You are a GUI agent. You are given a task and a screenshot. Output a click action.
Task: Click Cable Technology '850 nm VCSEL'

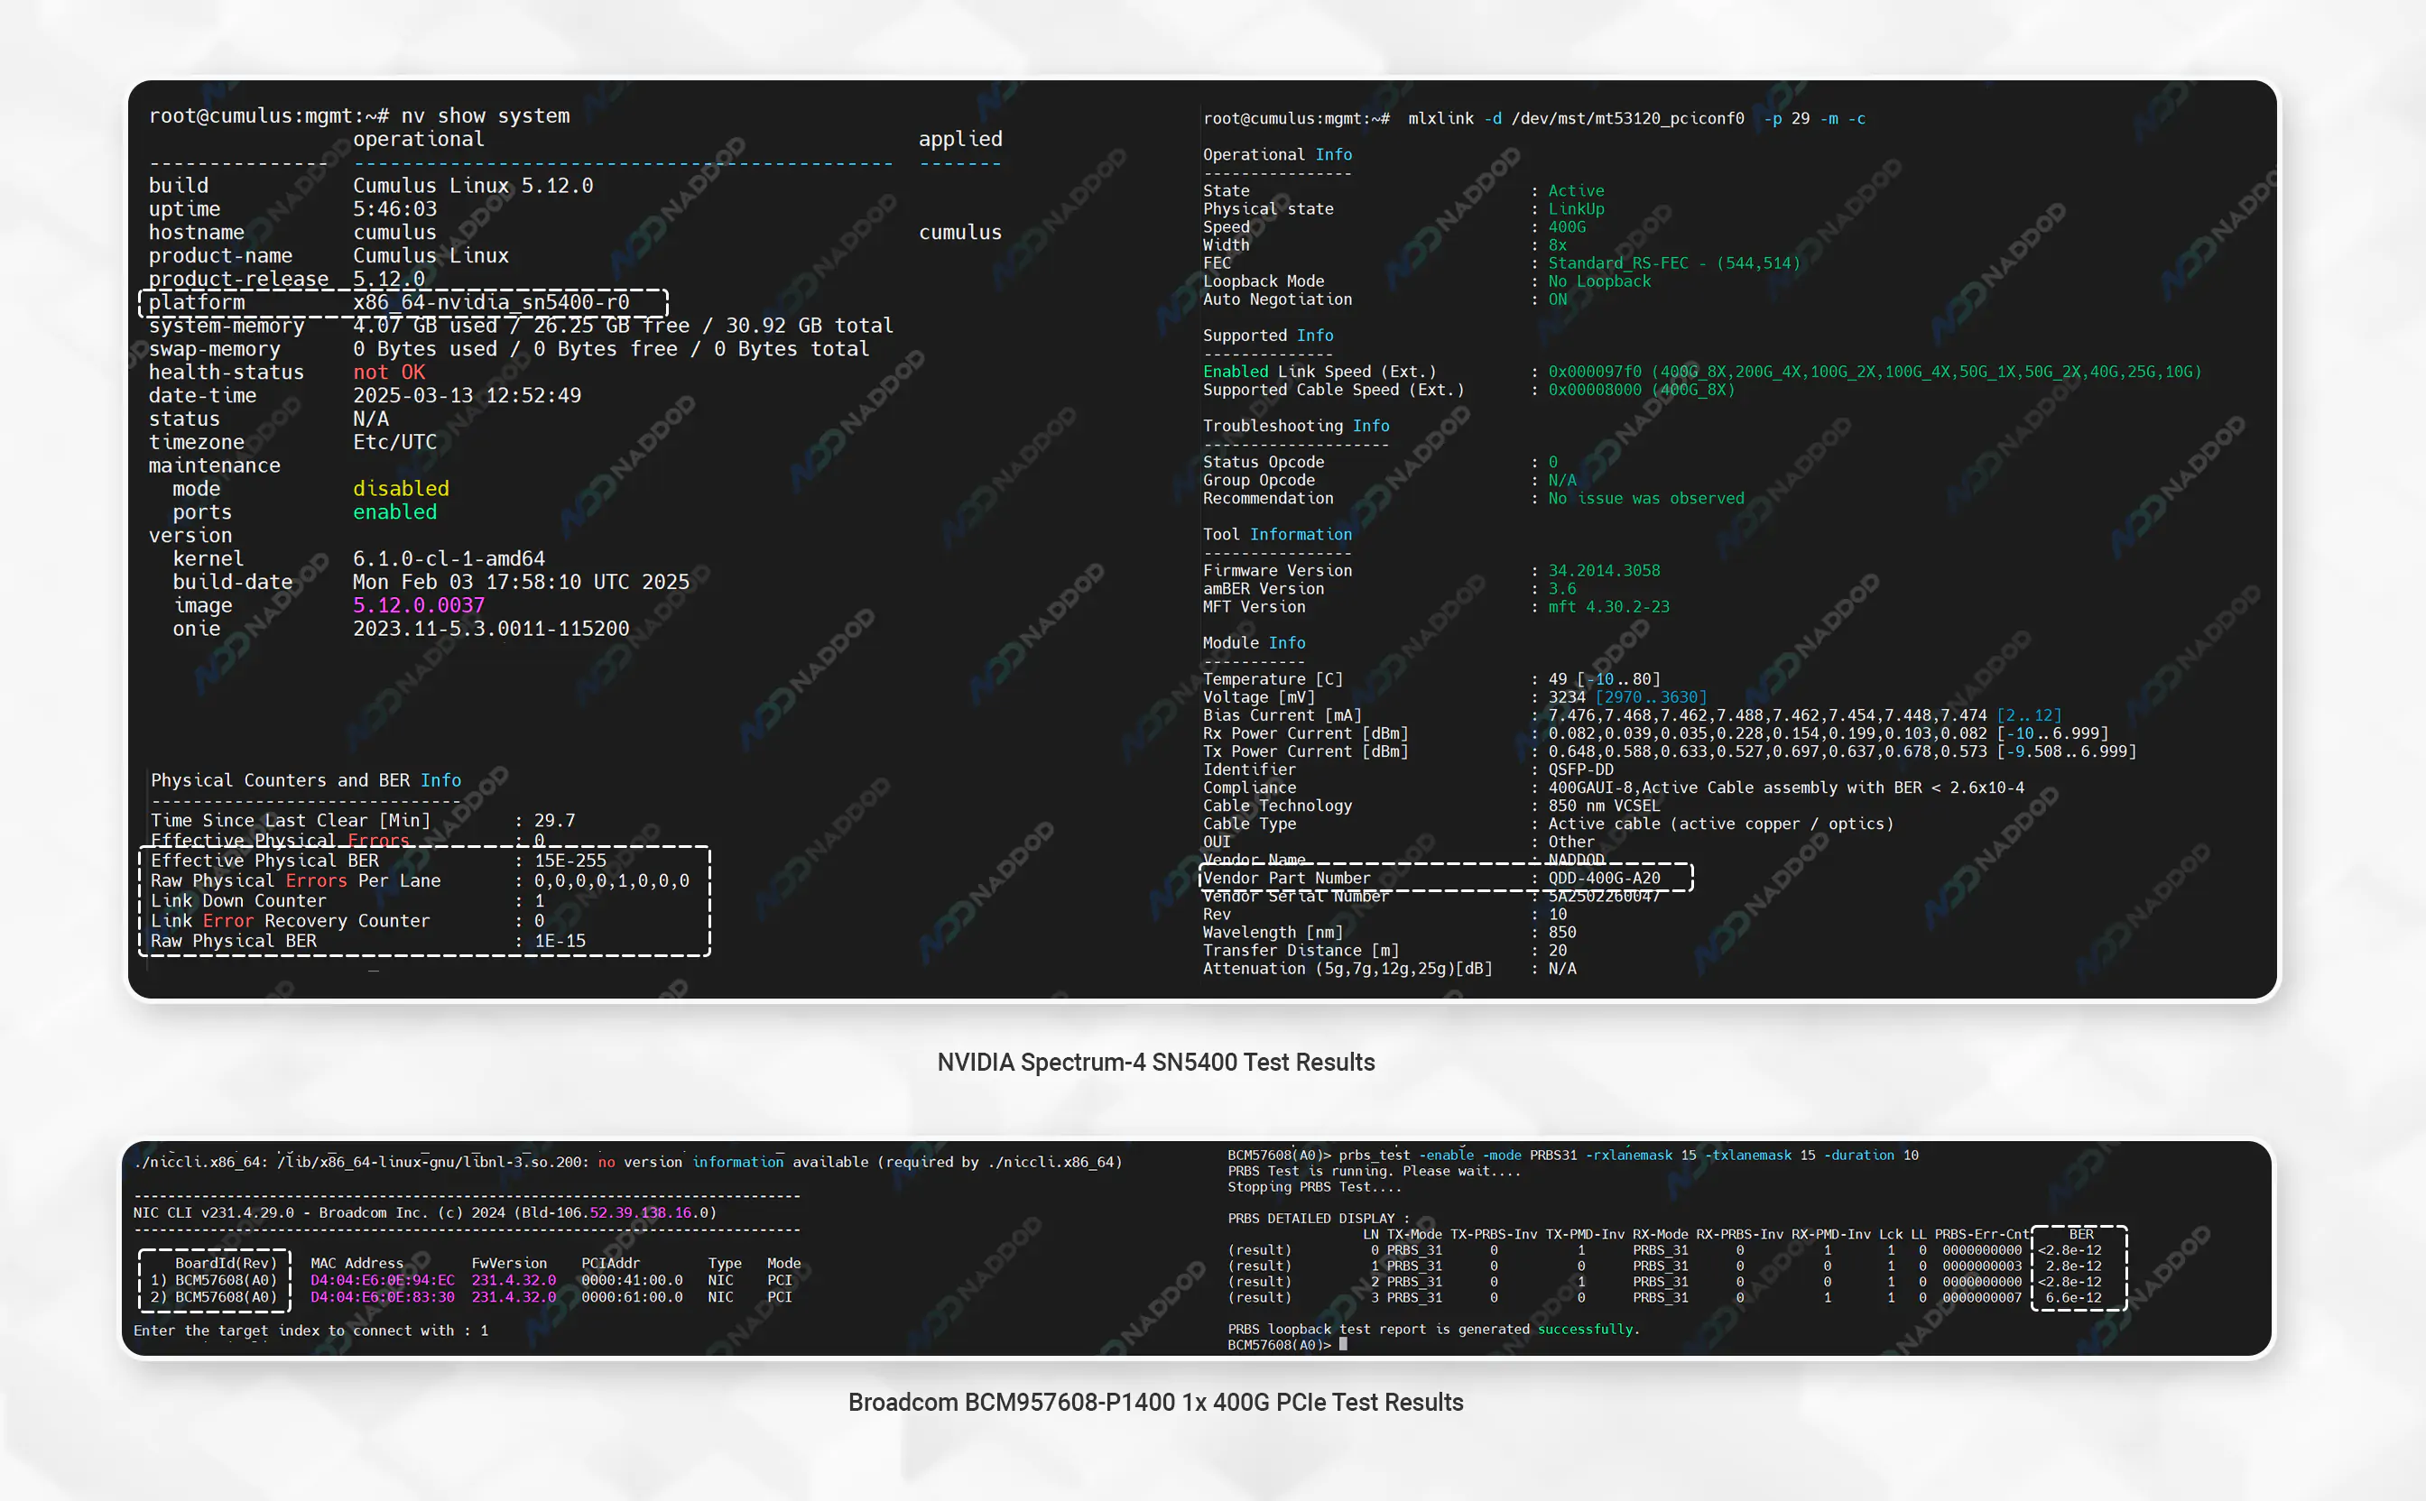1604,806
